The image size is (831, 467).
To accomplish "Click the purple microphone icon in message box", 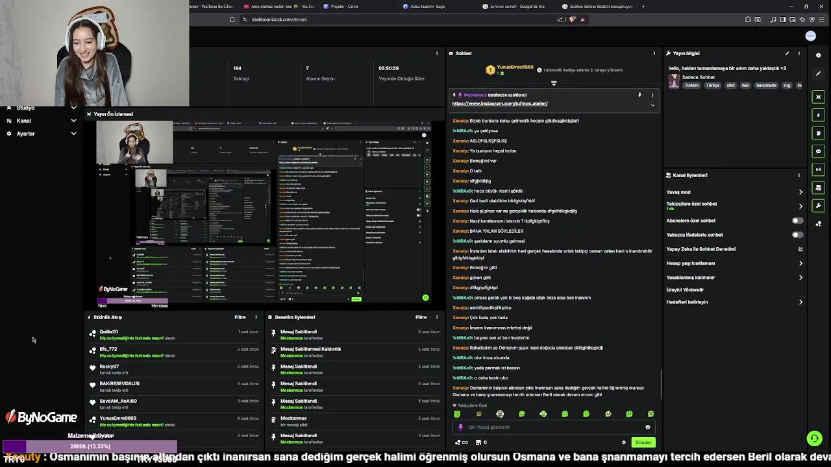I will [461, 427].
